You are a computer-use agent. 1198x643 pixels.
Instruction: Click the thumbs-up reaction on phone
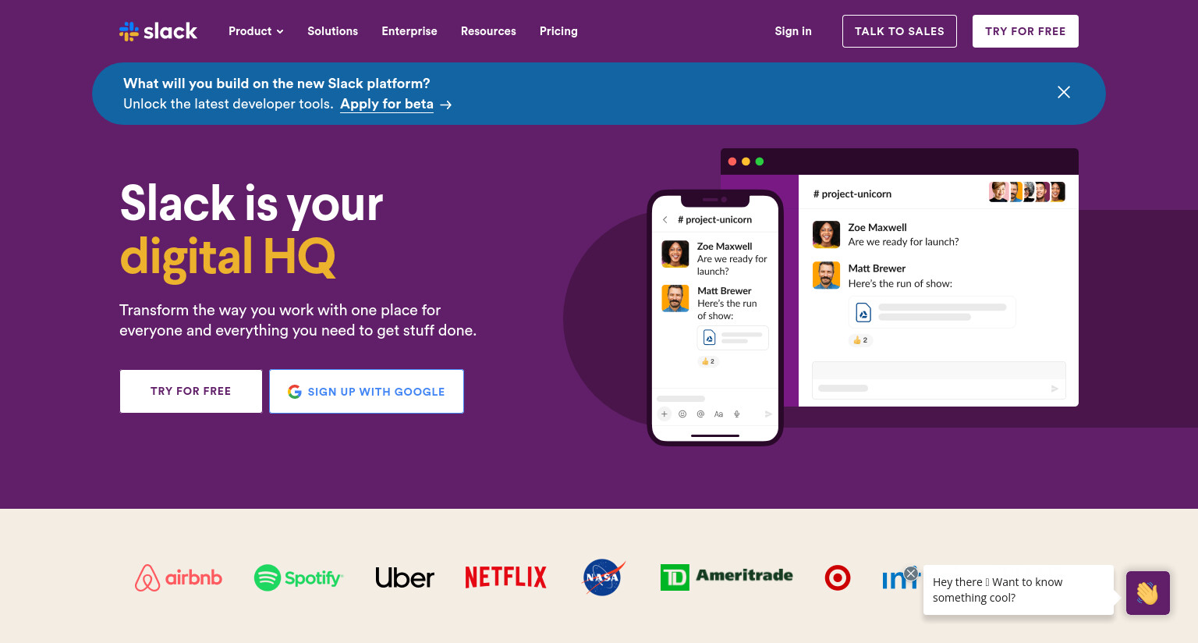pos(708,361)
